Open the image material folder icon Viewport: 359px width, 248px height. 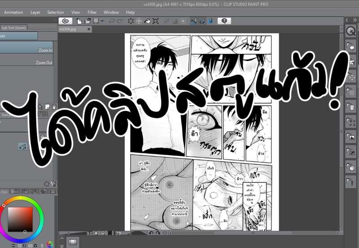pos(350,137)
